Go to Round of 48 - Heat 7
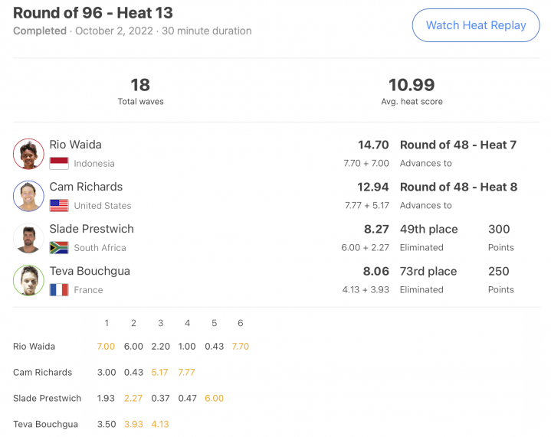Screen dimensions: 551x437 (x=458, y=145)
